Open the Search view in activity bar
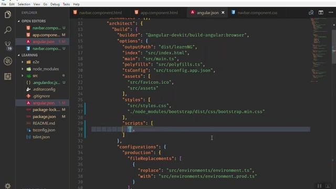Image resolution: width=336 pixels, height=189 pixels. pos(8,30)
